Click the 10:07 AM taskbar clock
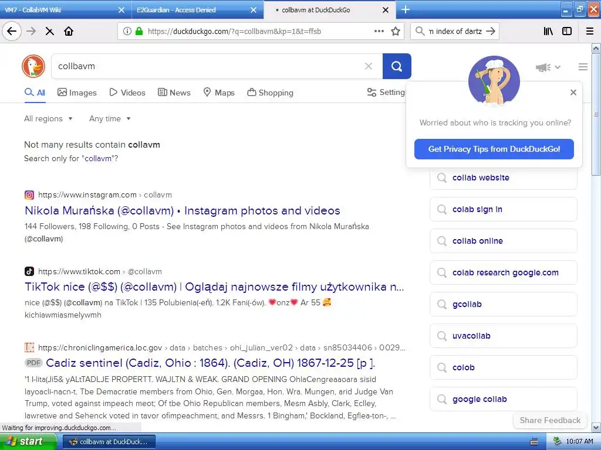This screenshot has height=450, width=601. tap(579, 442)
